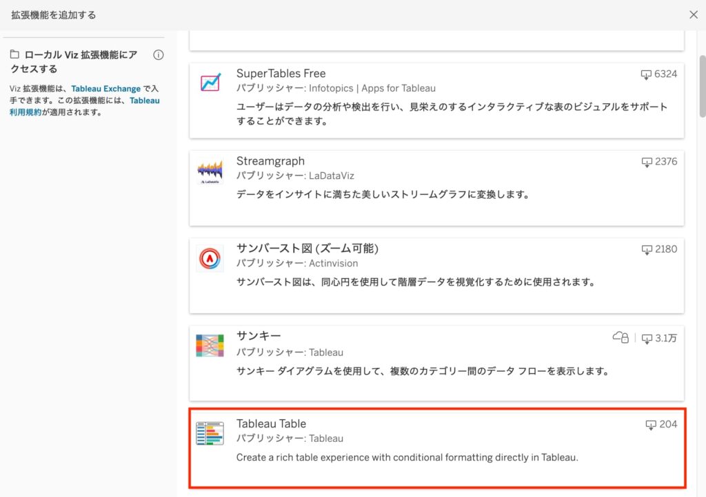Choose the Streamgraph extension title
706x497 pixels.
(x=270, y=161)
